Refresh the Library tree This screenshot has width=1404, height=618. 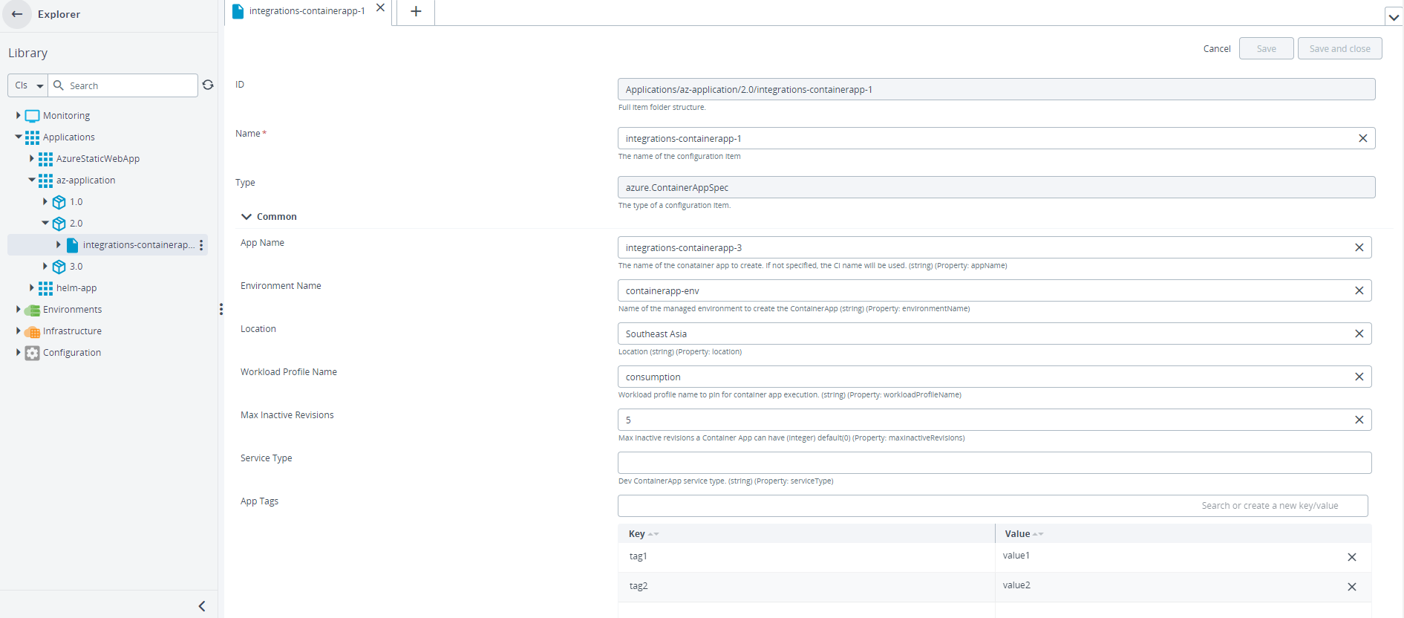(x=208, y=85)
